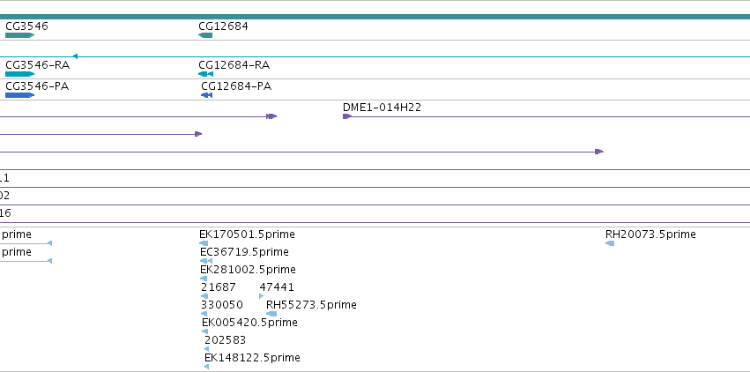Viewport: 750px width, 372px height.
Task: Click the teal chromosome bar at top
Action: tap(375, 17)
